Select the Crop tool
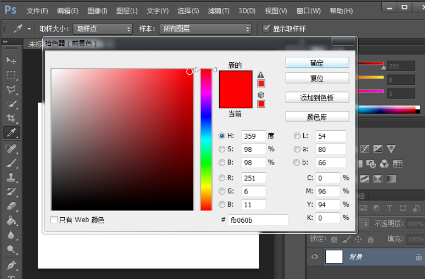Screen dimensions: 425x279 pyautogui.click(x=11, y=118)
